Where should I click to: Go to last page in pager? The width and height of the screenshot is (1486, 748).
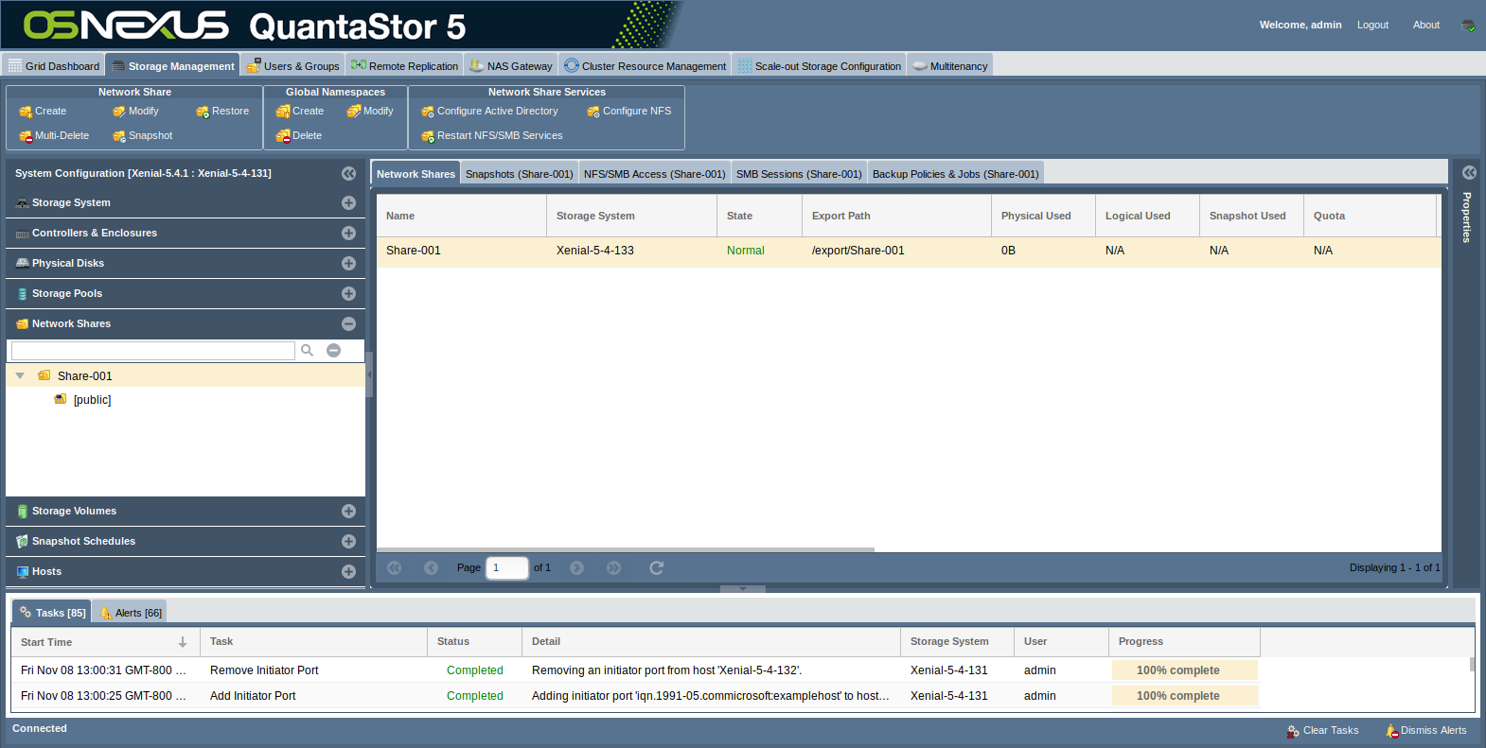(x=614, y=568)
